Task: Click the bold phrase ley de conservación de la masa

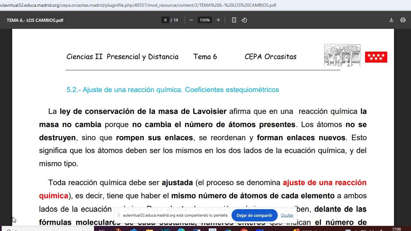Action: click(x=119, y=111)
